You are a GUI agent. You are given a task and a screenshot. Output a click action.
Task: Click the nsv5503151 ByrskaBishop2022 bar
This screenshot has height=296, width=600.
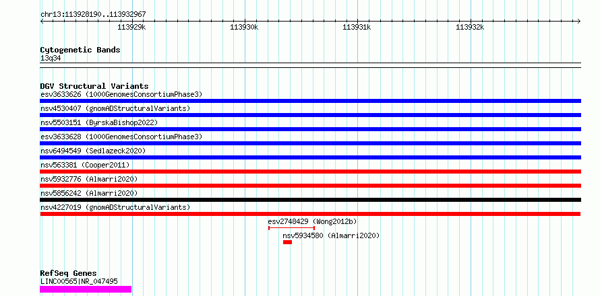(x=310, y=129)
